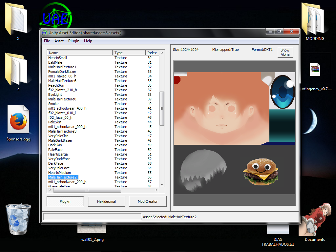Click the asset list scroll down arrow
The image size is (336, 252).
coord(162,185)
